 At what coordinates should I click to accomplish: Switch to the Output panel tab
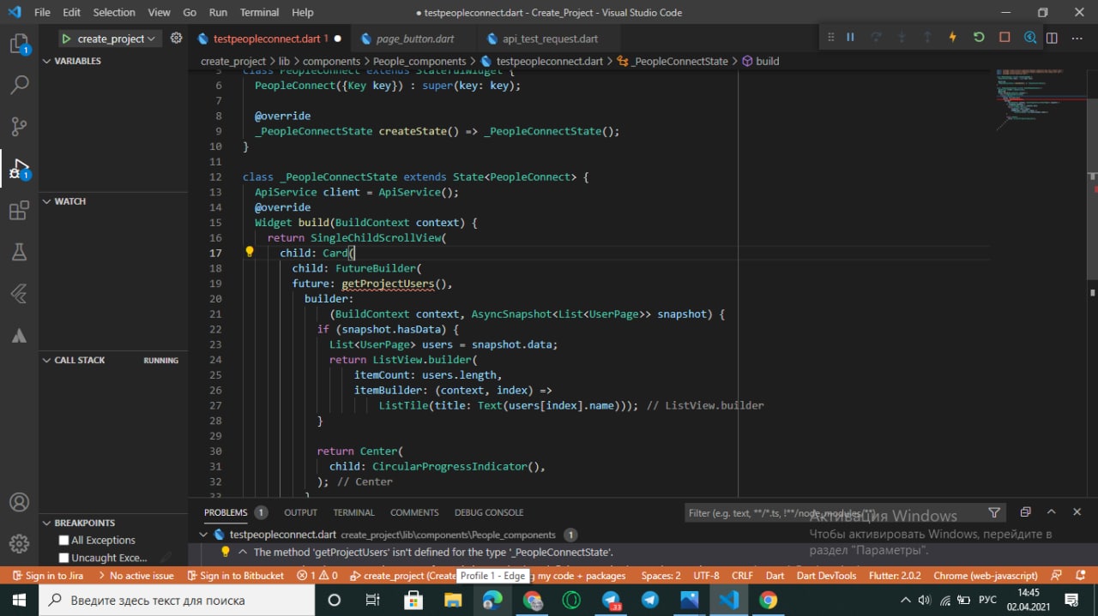click(300, 512)
